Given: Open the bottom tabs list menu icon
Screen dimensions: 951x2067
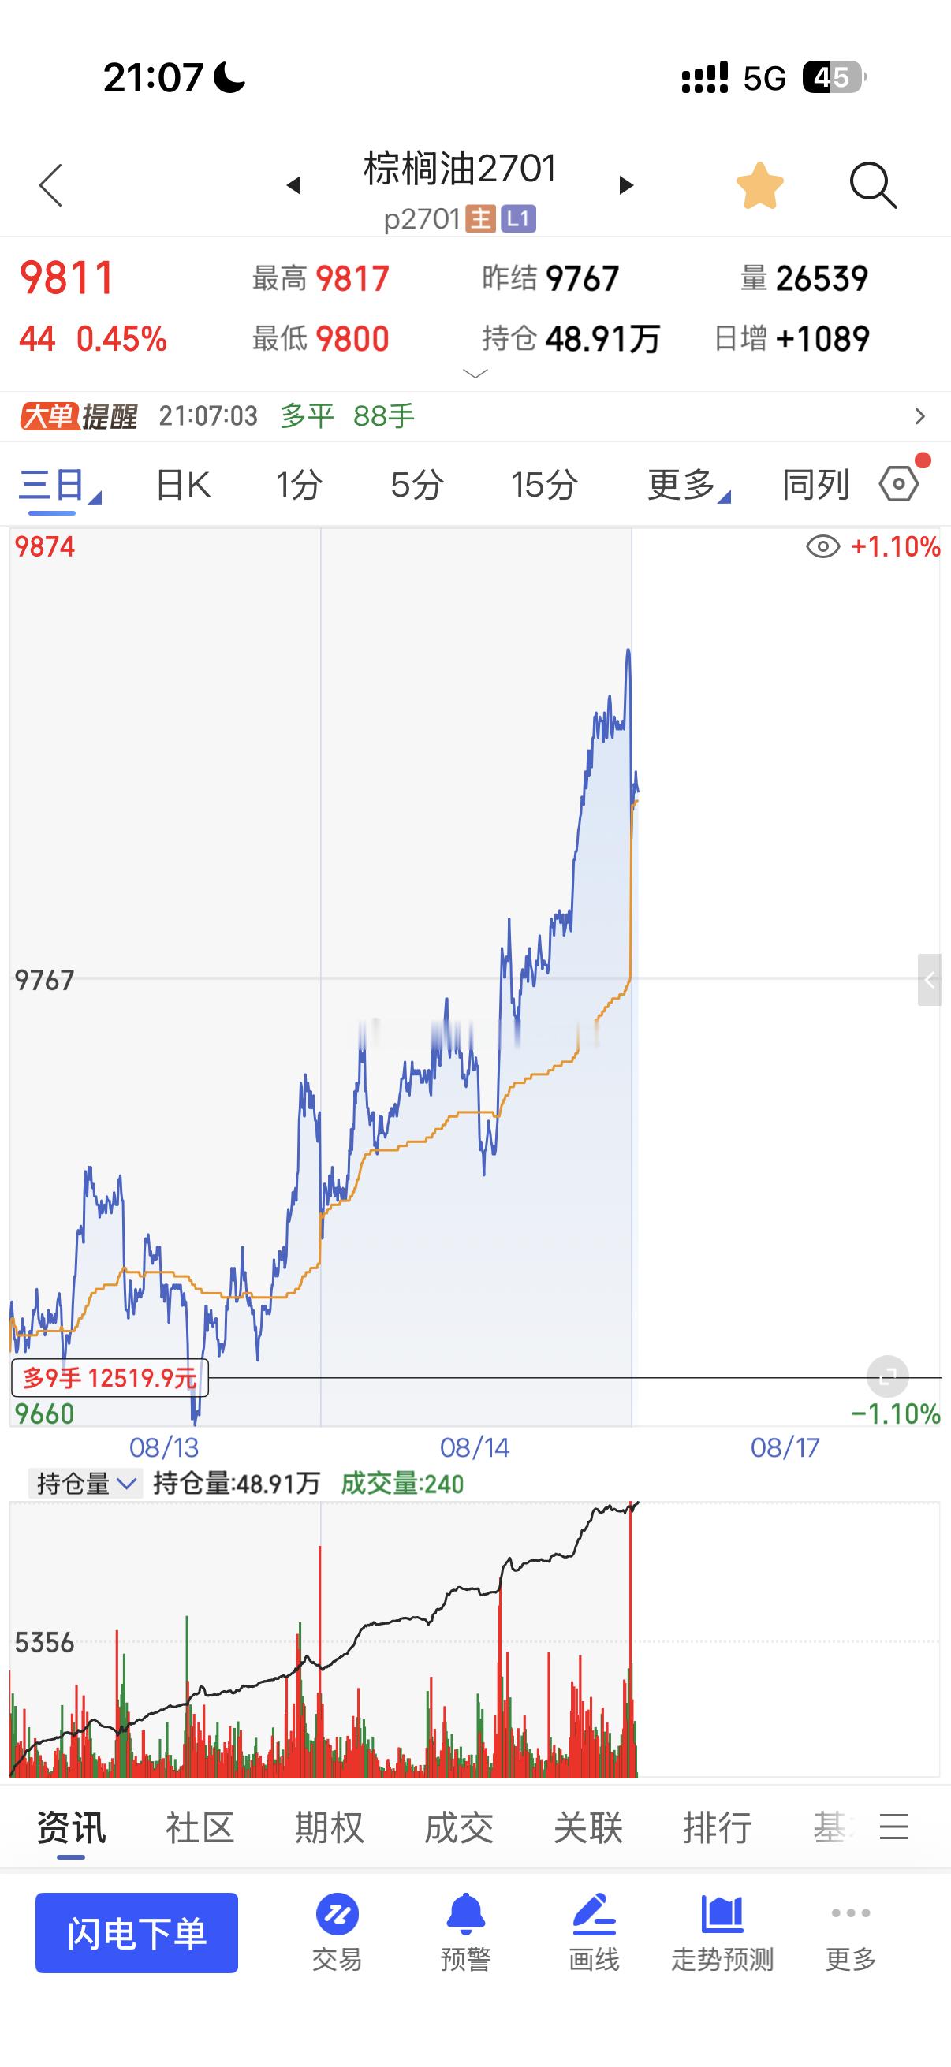Looking at the screenshot, I should click(x=894, y=1827).
